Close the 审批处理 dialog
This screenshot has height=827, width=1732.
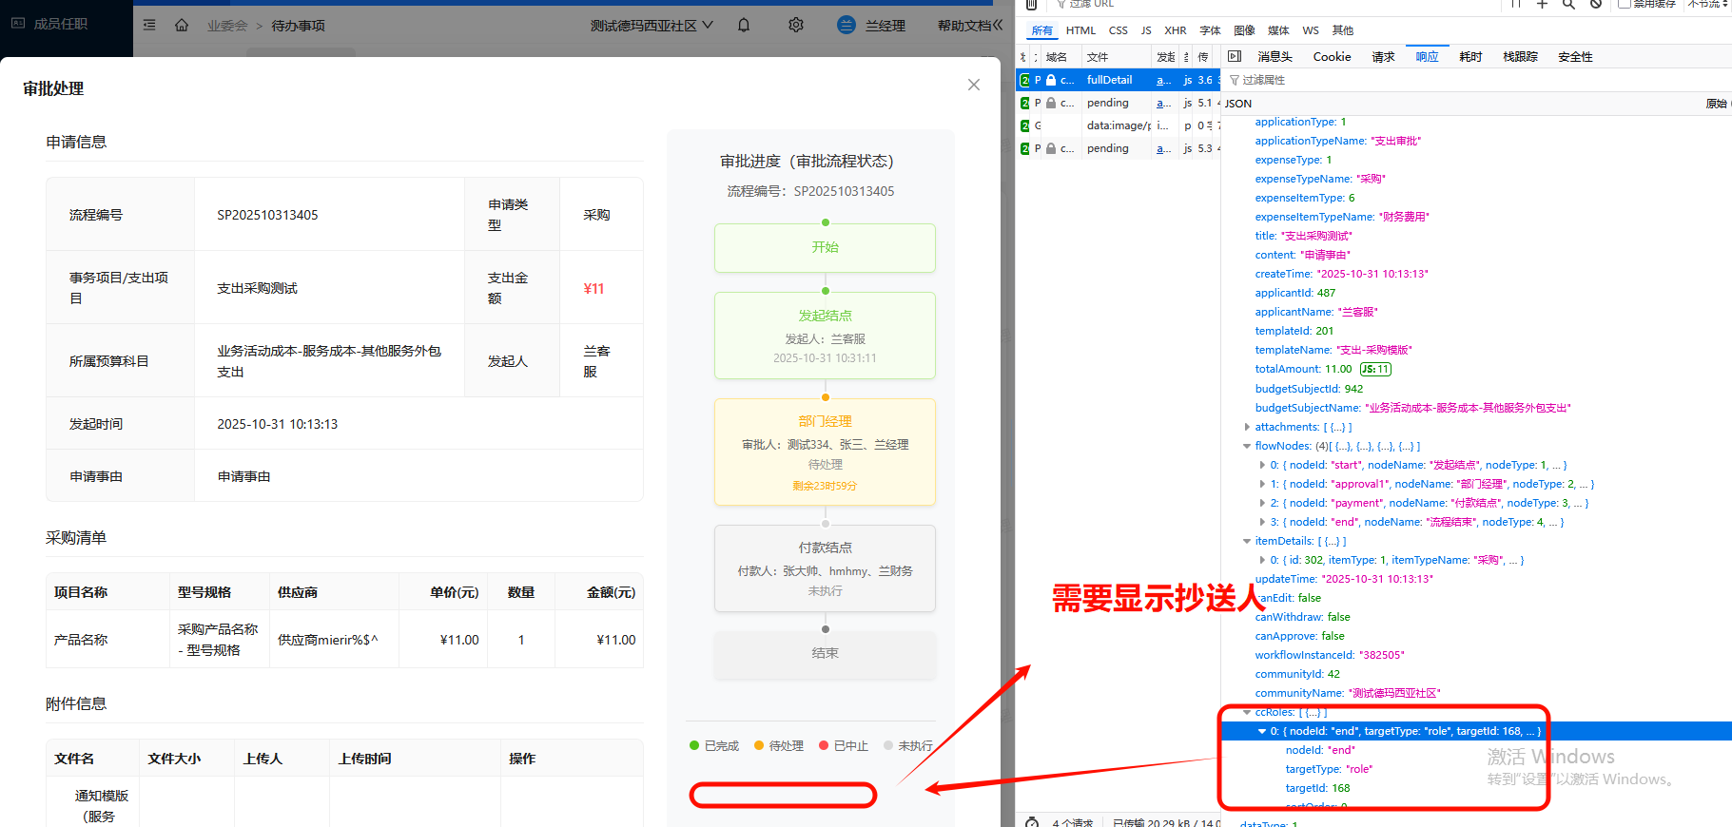click(x=973, y=85)
